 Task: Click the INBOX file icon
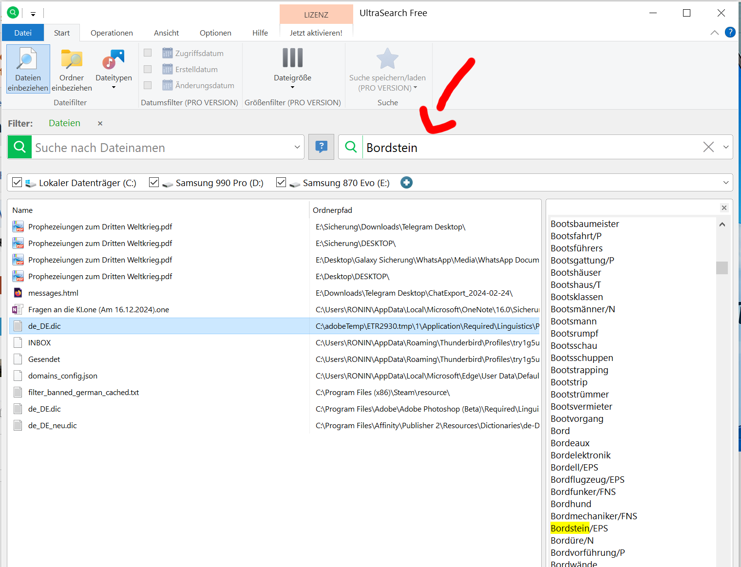tap(18, 342)
